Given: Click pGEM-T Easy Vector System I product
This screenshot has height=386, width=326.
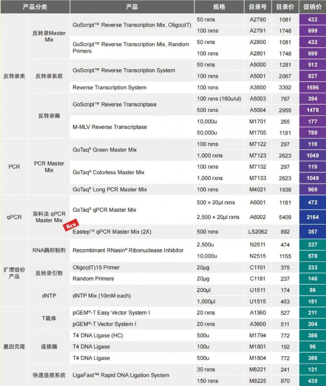Looking at the screenshot, I should tap(111, 313).
